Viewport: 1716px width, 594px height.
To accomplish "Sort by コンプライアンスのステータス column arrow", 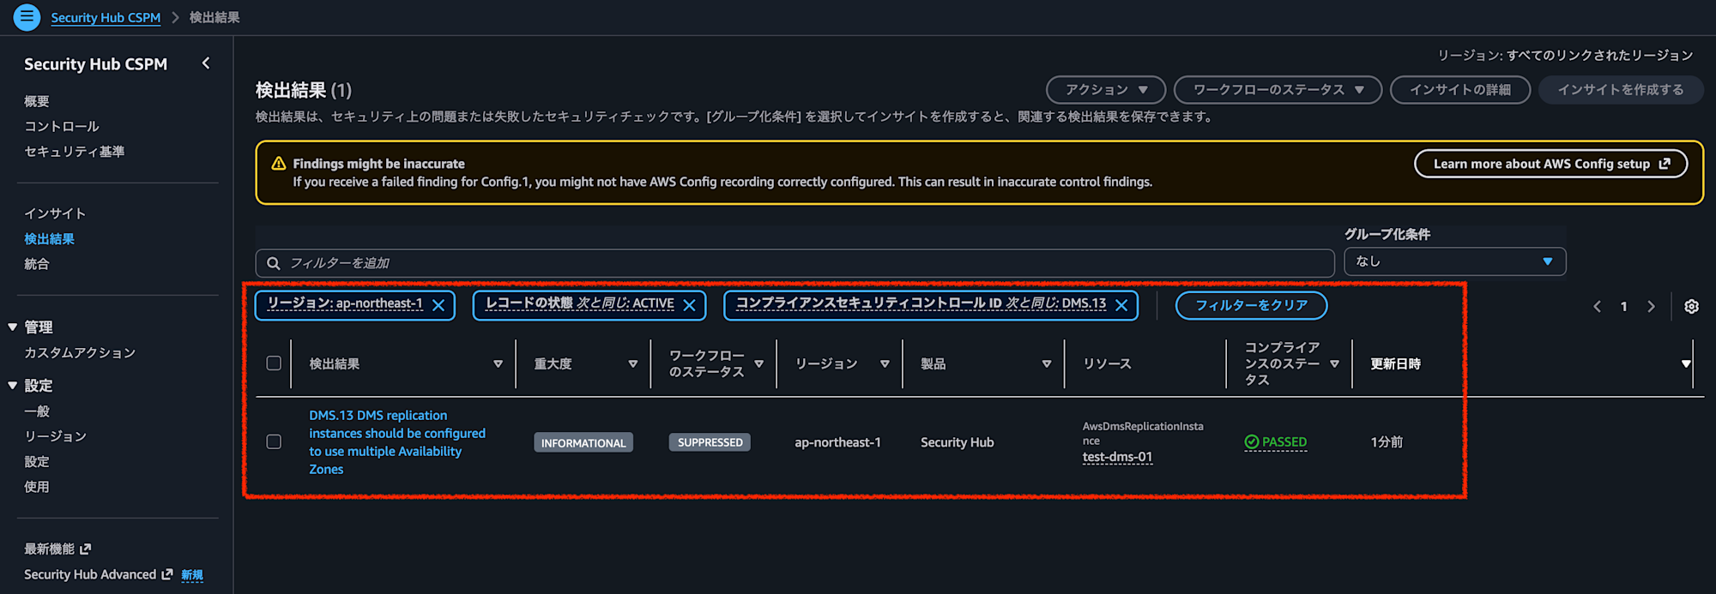I will (1334, 364).
